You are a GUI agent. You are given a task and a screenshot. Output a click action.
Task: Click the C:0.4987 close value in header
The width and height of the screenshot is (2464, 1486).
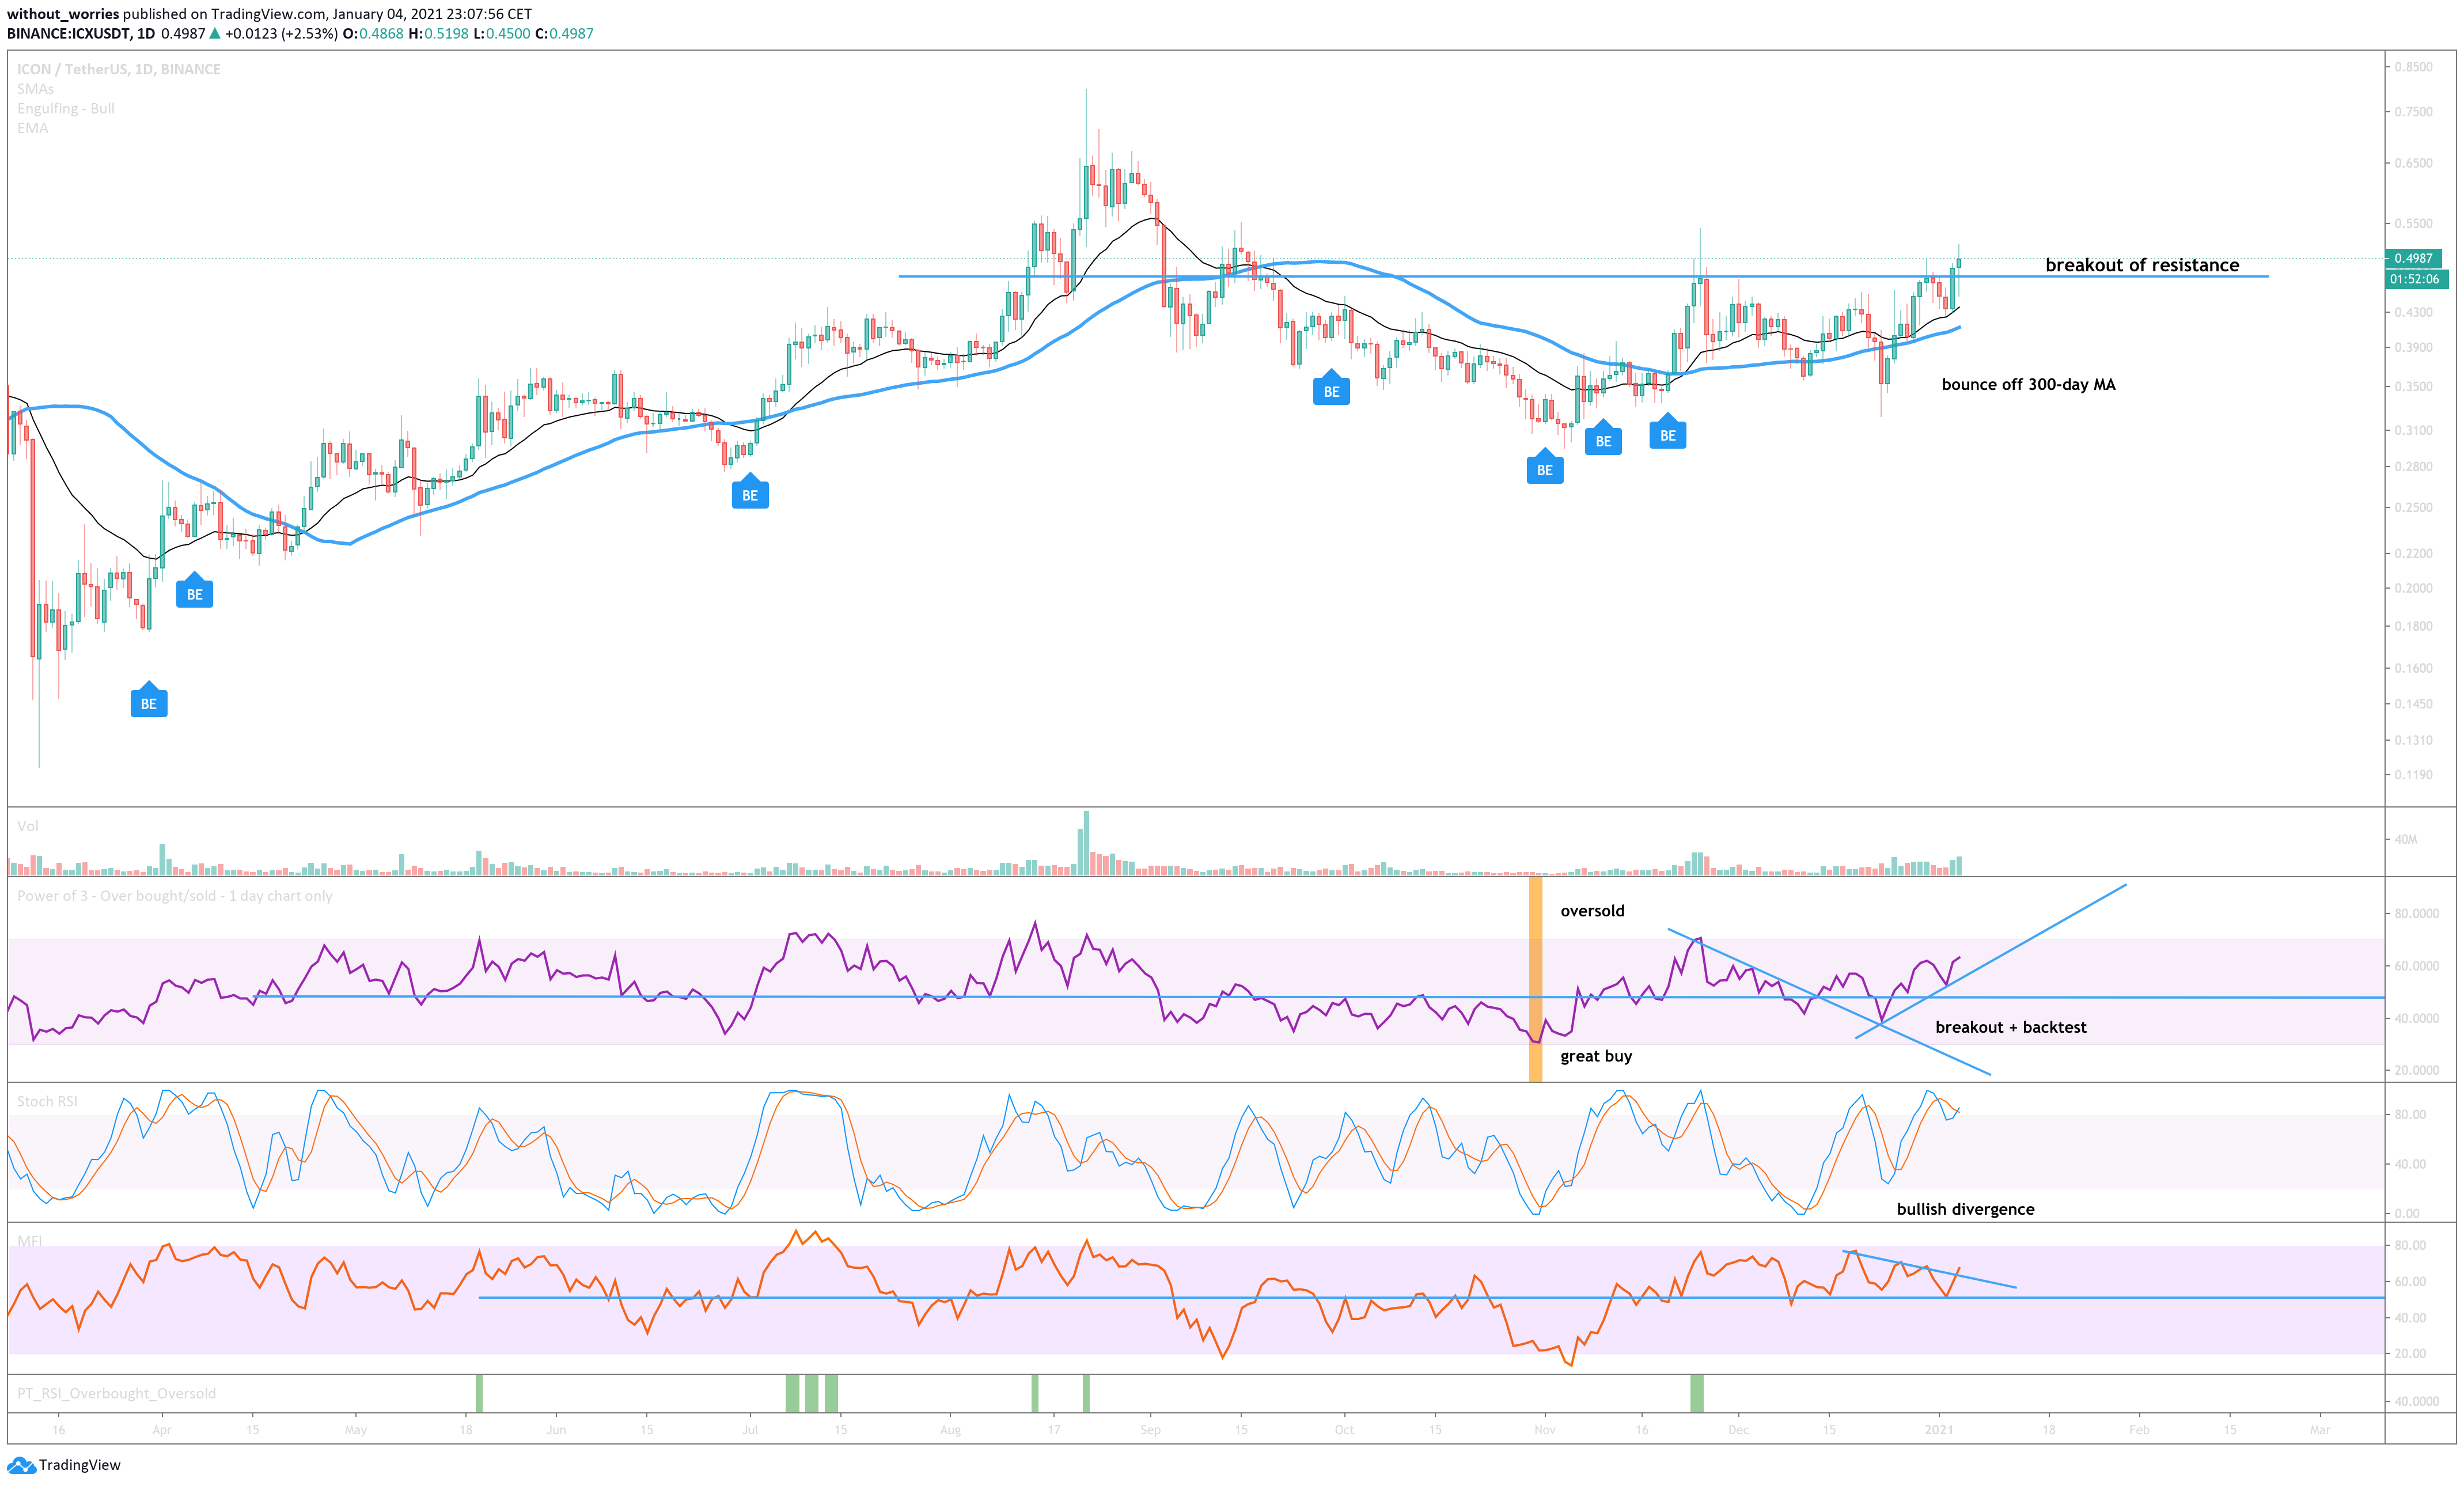564,33
